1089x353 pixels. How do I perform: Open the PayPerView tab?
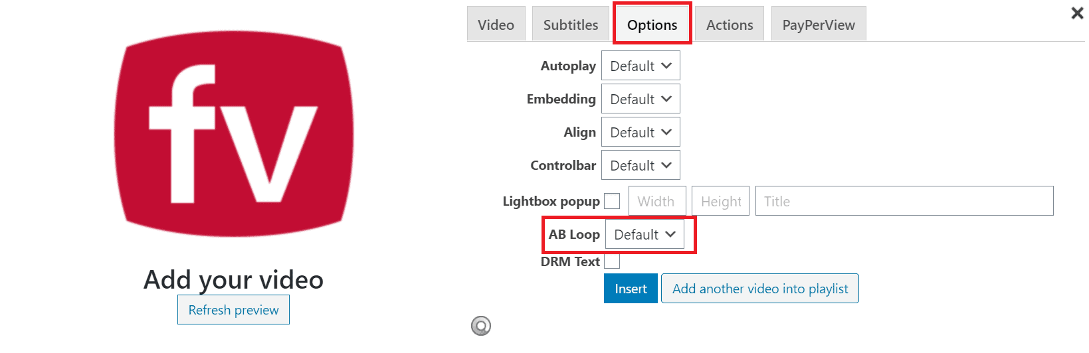pos(819,25)
